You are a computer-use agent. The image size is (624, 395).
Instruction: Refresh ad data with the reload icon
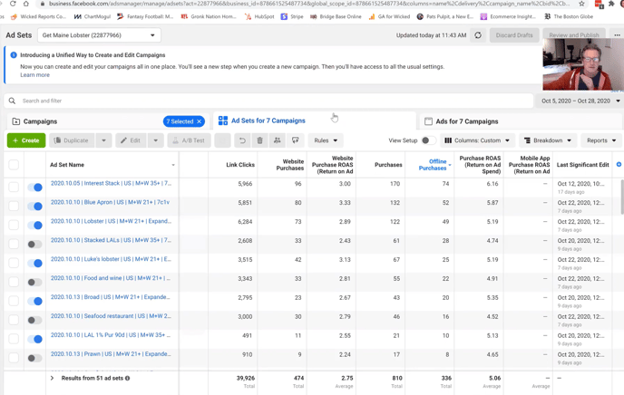478,35
